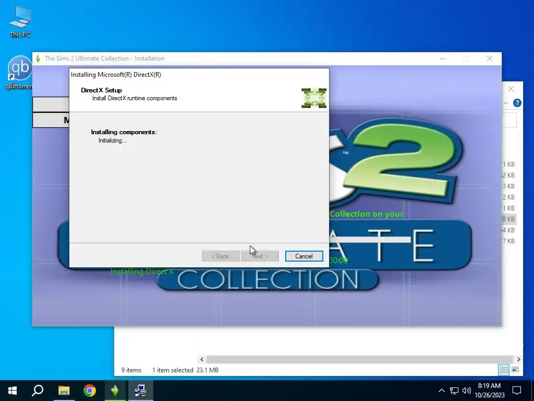Minimize The Sims 2 installation window

(x=442, y=58)
